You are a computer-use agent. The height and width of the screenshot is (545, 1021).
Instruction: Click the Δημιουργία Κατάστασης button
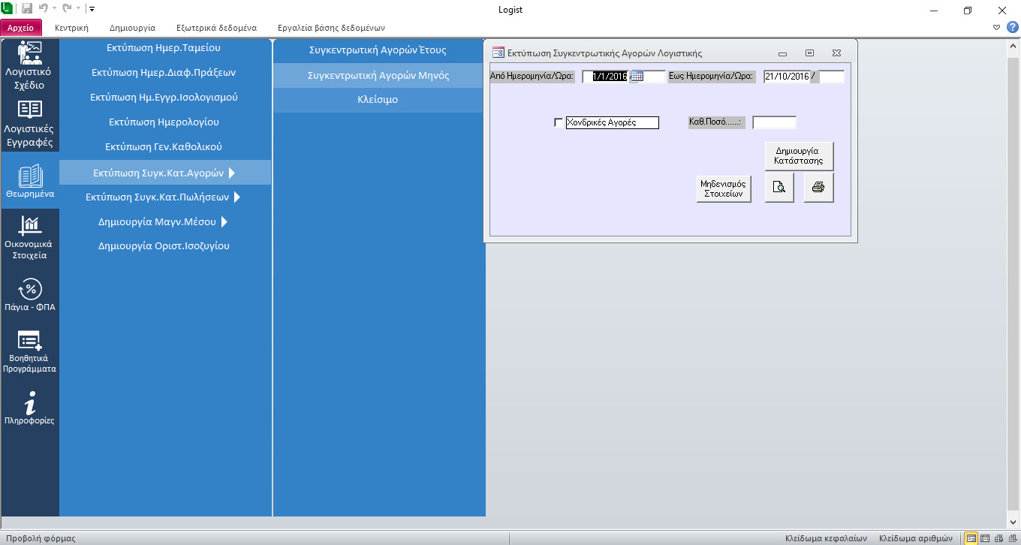798,156
